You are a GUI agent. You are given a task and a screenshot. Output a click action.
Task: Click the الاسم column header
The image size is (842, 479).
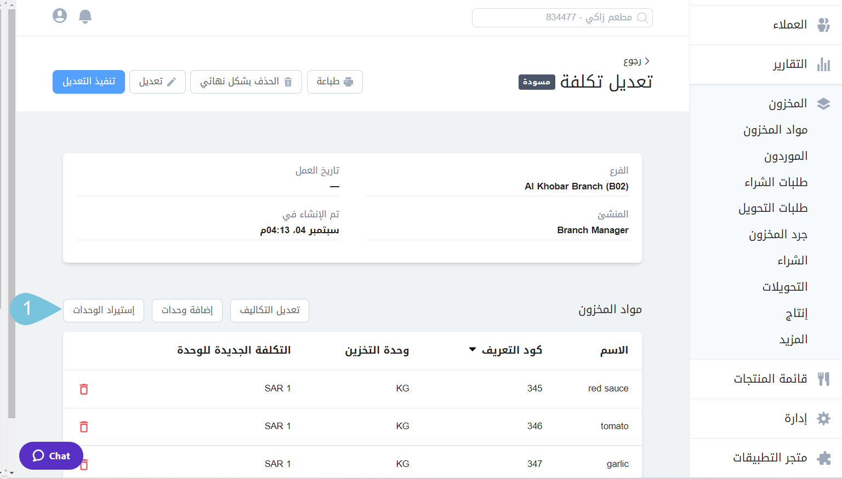[614, 350]
